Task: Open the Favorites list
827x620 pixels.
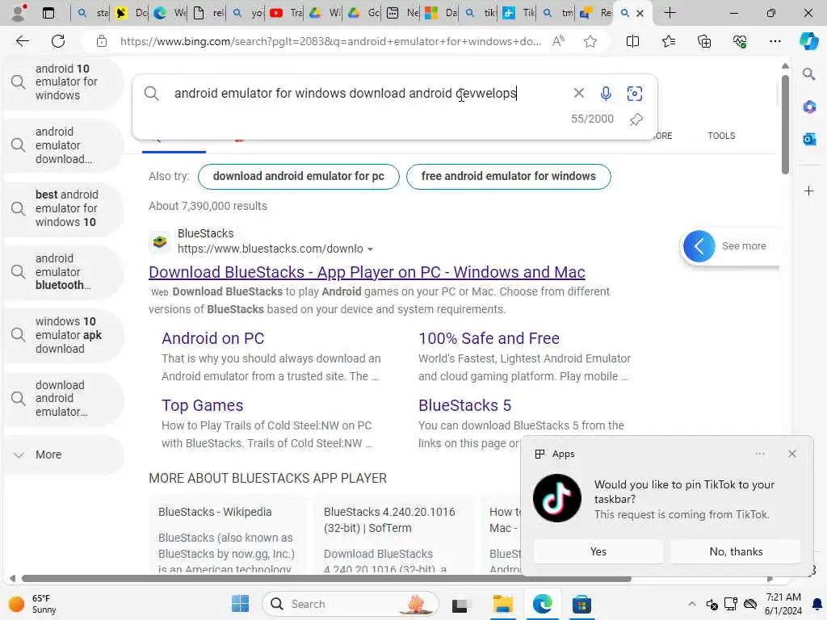Action: click(x=668, y=41)
